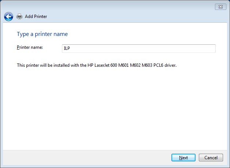Click the empty title bar at the top
230x168 pixels.
pyautogui.click(x=110, y=6)
